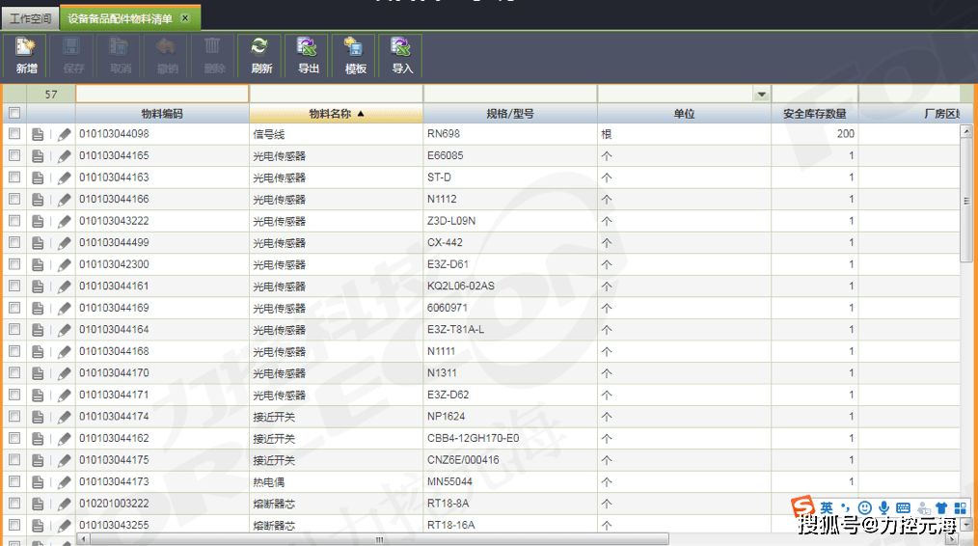
Task: Select the 热电偶 material name cell
Action: [x=337, y=481]
